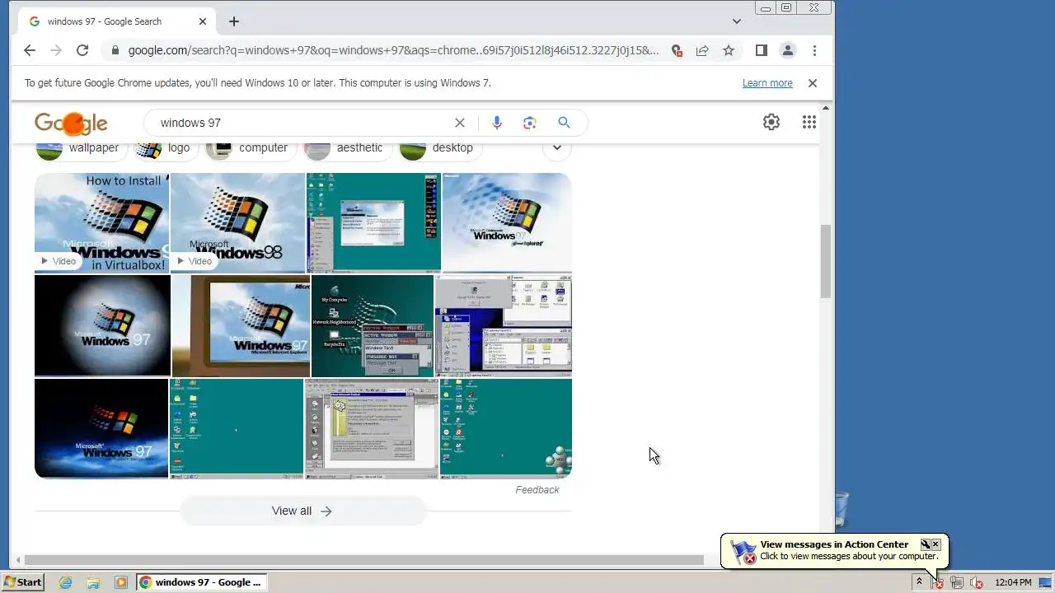Click the vertical page scrollbar thumb
1055x593 pixels.
coord(826,261)
